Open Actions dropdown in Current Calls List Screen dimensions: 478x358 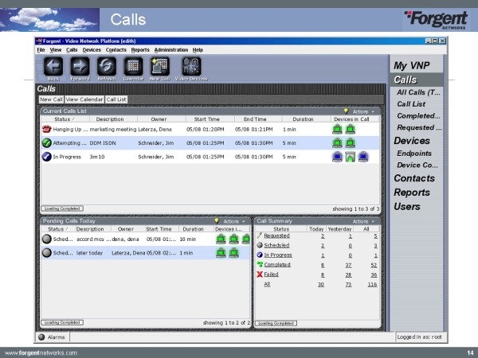362,111
